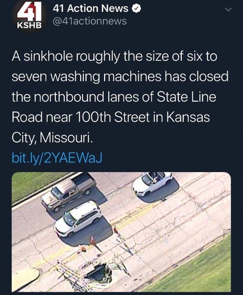Expand the tweet options chevron
Screen dimensions: 243x295
click(x=228, y=10)
